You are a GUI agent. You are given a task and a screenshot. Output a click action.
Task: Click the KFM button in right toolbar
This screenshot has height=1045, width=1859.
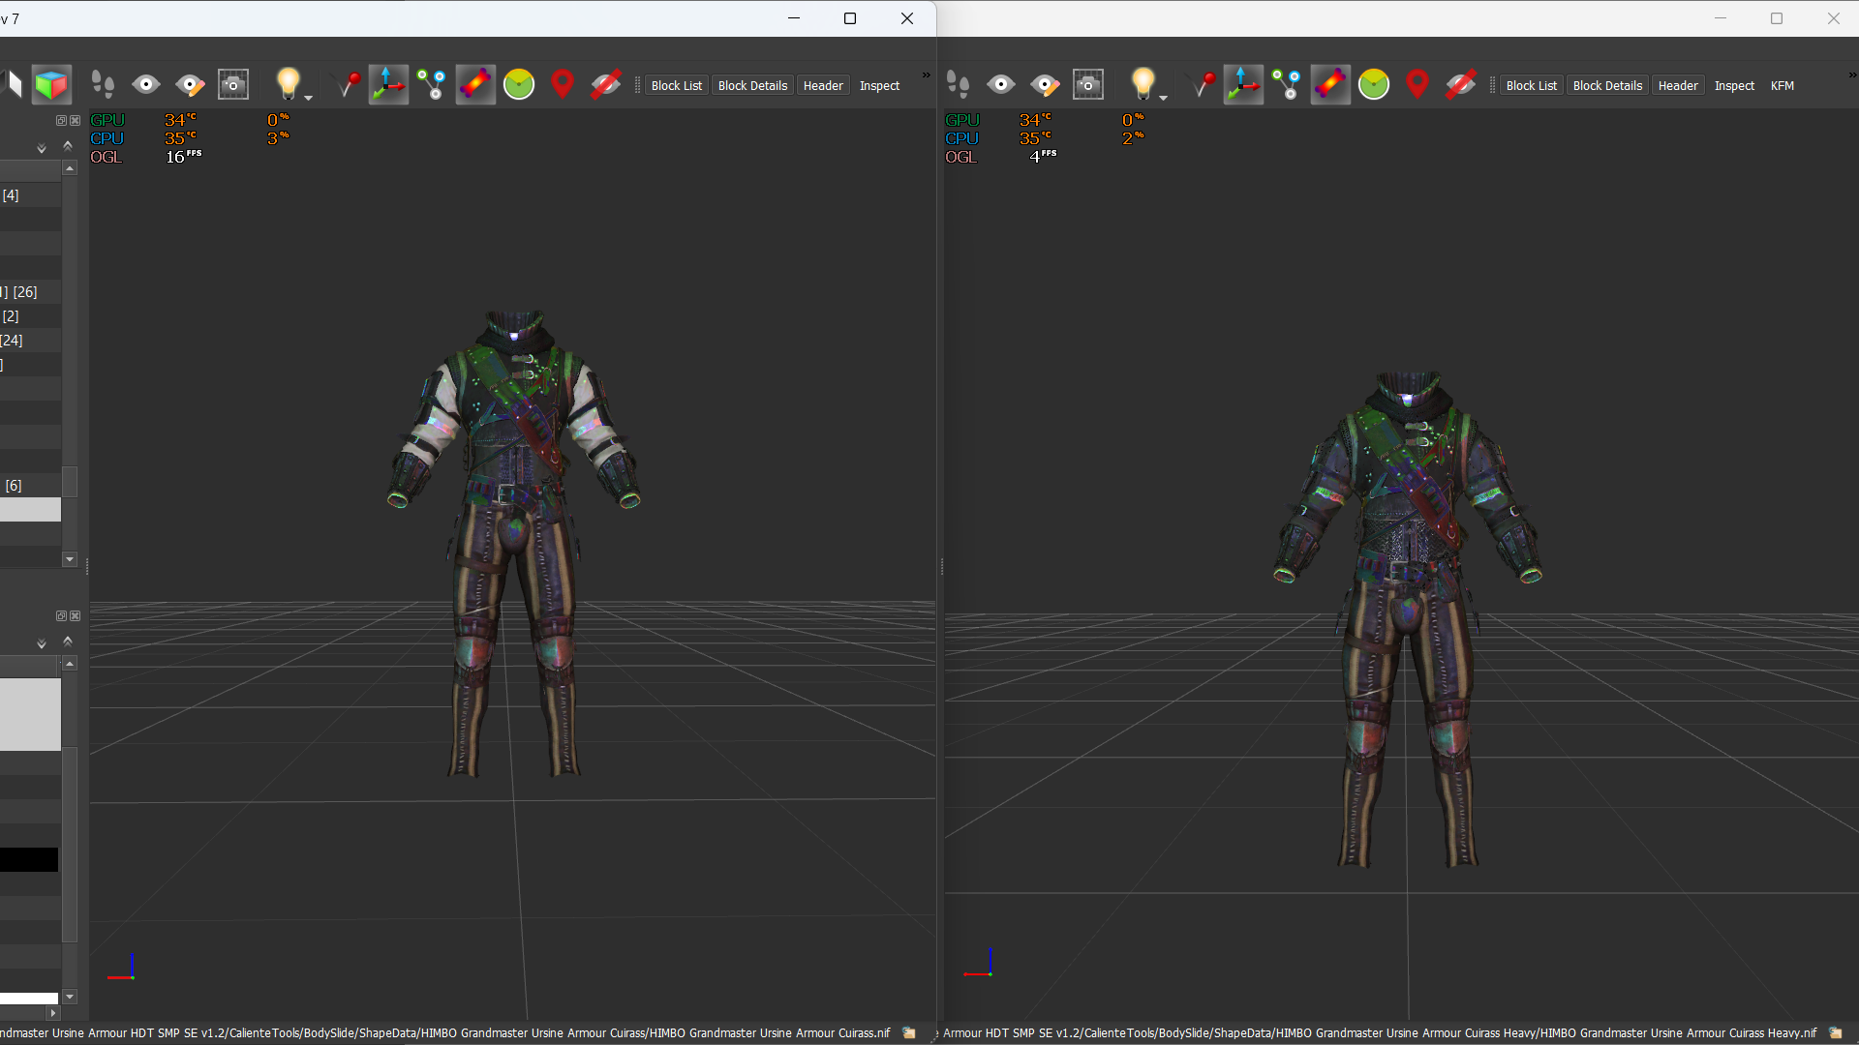1782,85
